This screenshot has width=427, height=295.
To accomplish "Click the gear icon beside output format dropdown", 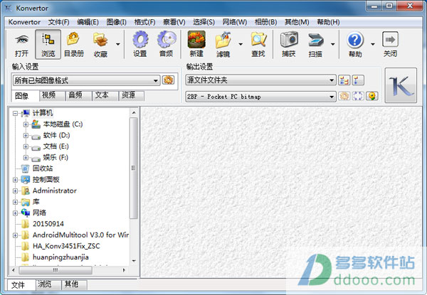I will [x=344, y=96].
